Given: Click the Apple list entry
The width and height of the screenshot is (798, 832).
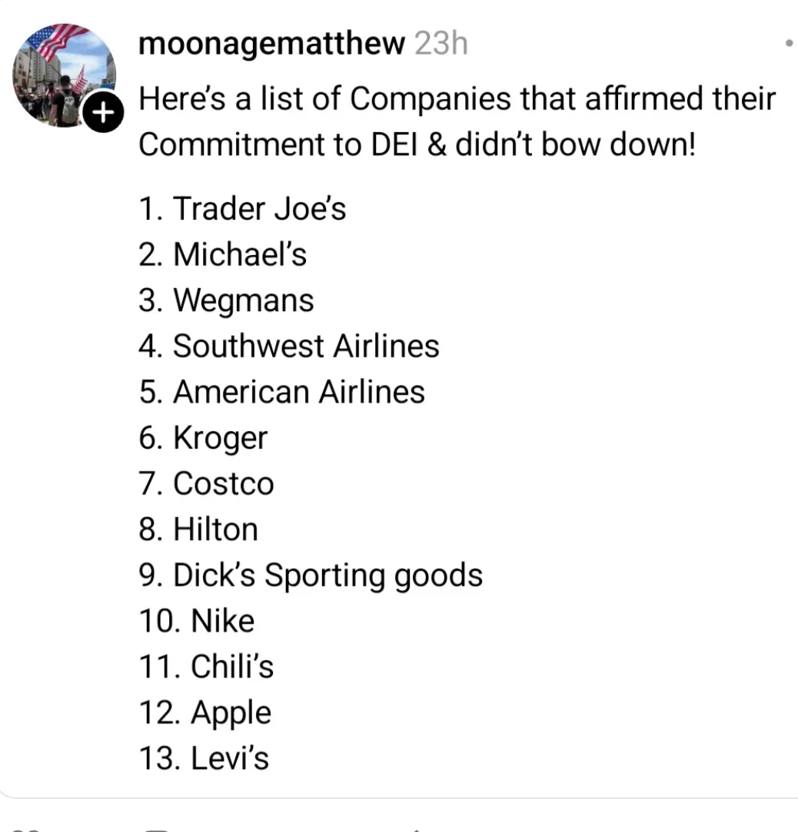Looking at the screenshot, I should click(205, 714).
